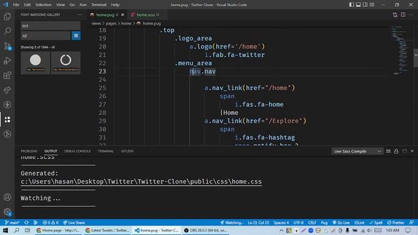Open the Windows Start menu

pyautogui.click(x=5, y=230)
